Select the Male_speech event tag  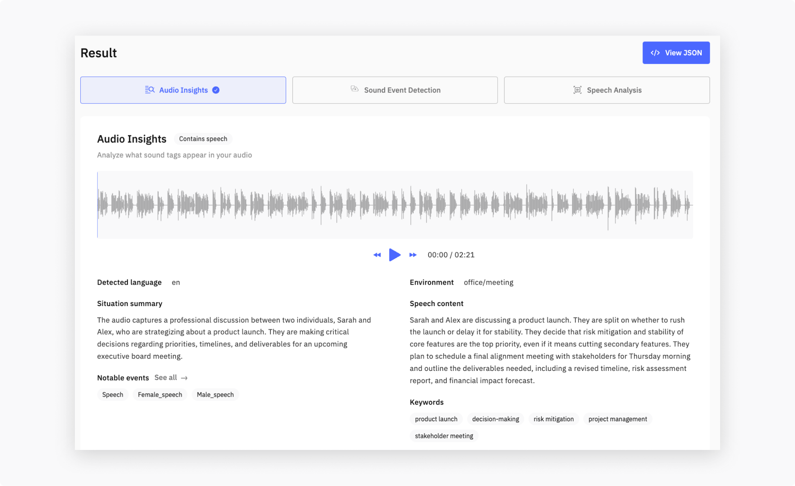pyautogui.click(x=215, y=395)
